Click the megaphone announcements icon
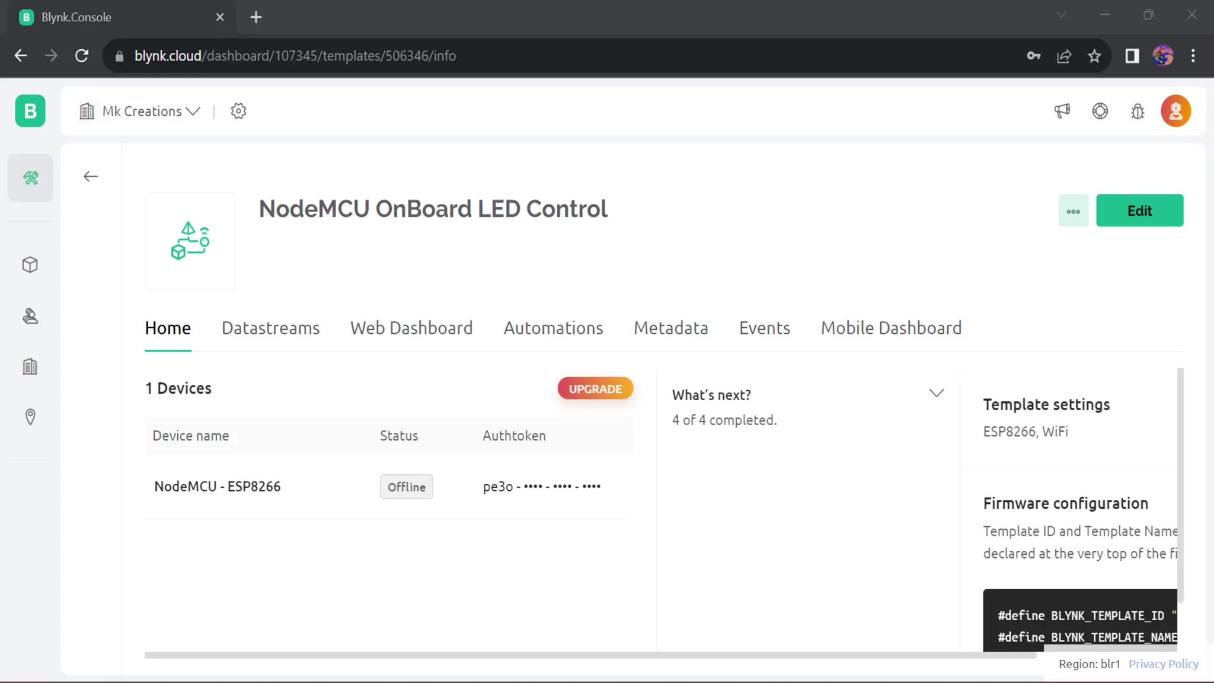The width and height of the screenshot is (1214, 683). click(x=1062, y=111)
